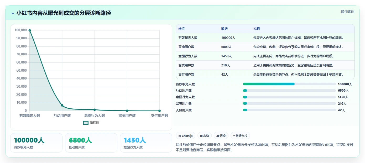
Task: Open the 100000人 有效曝光人数 data card
Action: point(36,143)
